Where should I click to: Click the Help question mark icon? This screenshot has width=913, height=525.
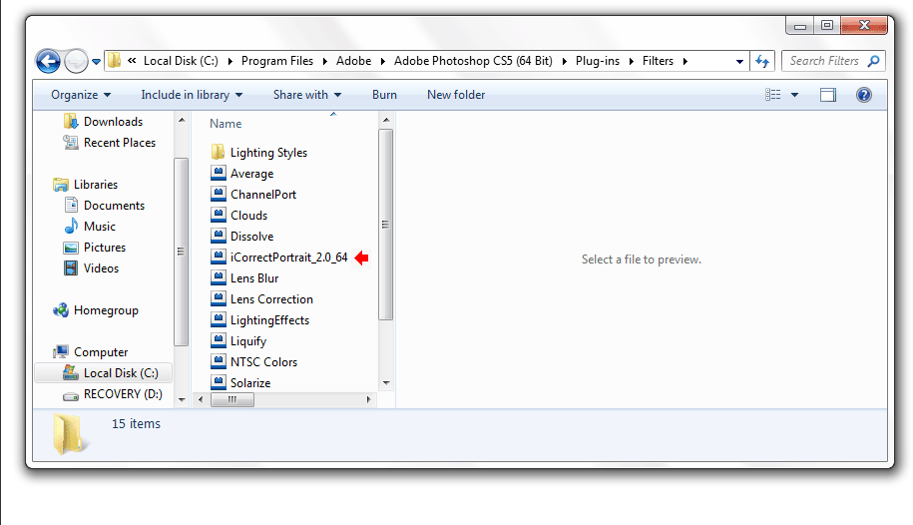pos(864,95)
